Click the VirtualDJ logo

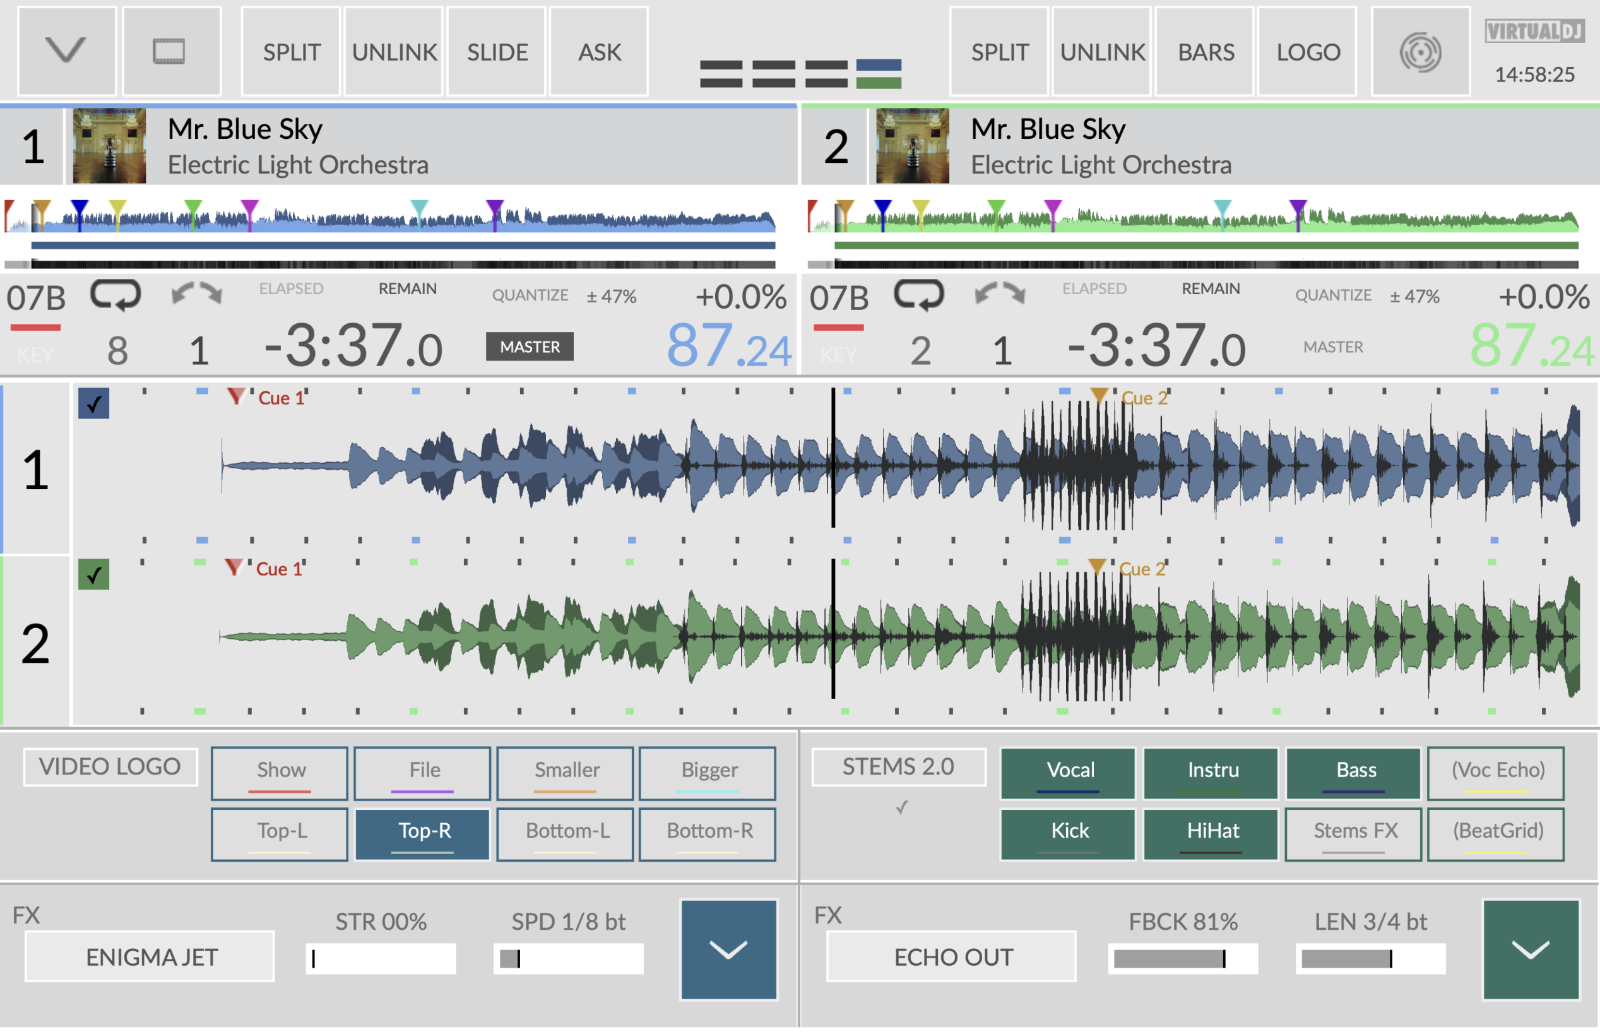point(1535,31)
